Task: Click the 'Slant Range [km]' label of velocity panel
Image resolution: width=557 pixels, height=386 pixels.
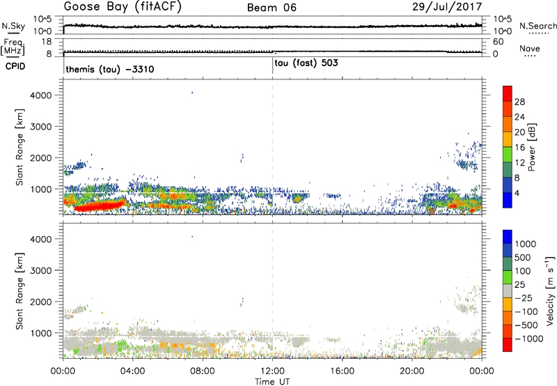Action: 19,291
